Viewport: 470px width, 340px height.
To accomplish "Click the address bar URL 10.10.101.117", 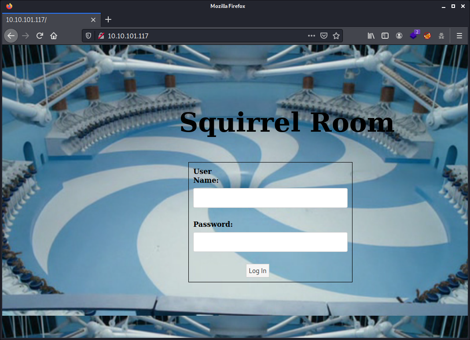I will 128,36.
